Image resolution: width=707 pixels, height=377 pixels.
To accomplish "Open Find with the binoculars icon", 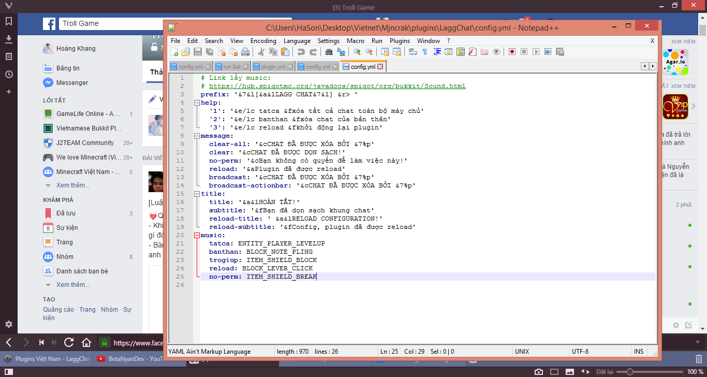I will 329,52.
